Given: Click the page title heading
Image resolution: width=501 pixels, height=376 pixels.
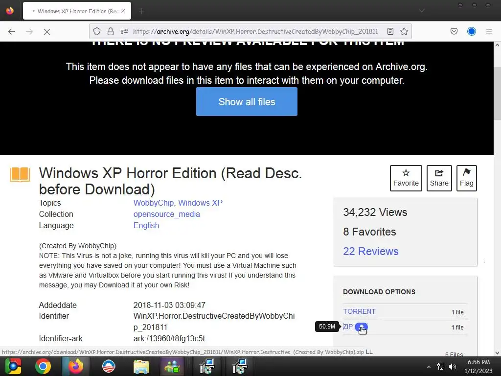Looking at the screenshot, I should tap(170, 181).
